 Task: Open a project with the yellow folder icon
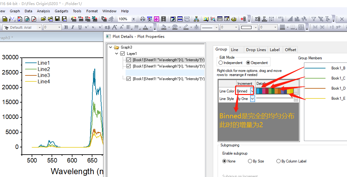pyautogui.click(x=43, y=19)
